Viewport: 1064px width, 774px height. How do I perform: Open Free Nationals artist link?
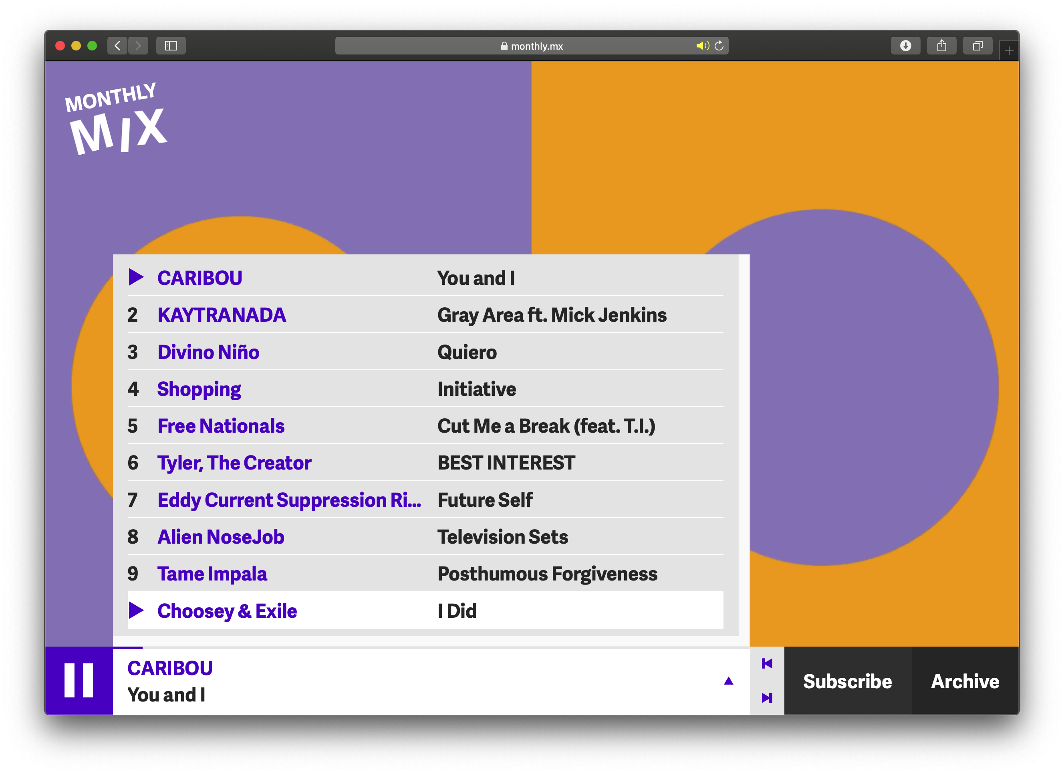(221, 426)
